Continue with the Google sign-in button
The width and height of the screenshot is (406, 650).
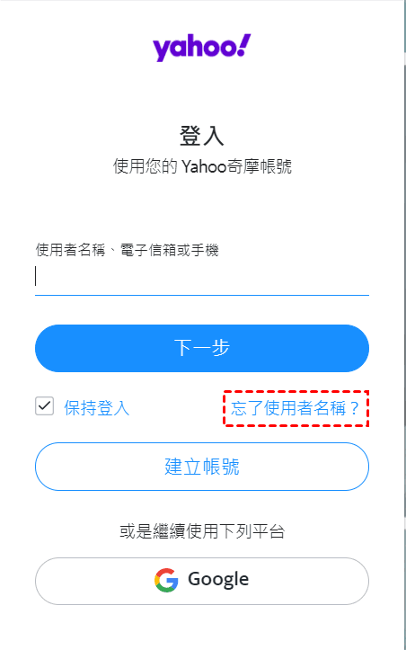pos(202,581)
